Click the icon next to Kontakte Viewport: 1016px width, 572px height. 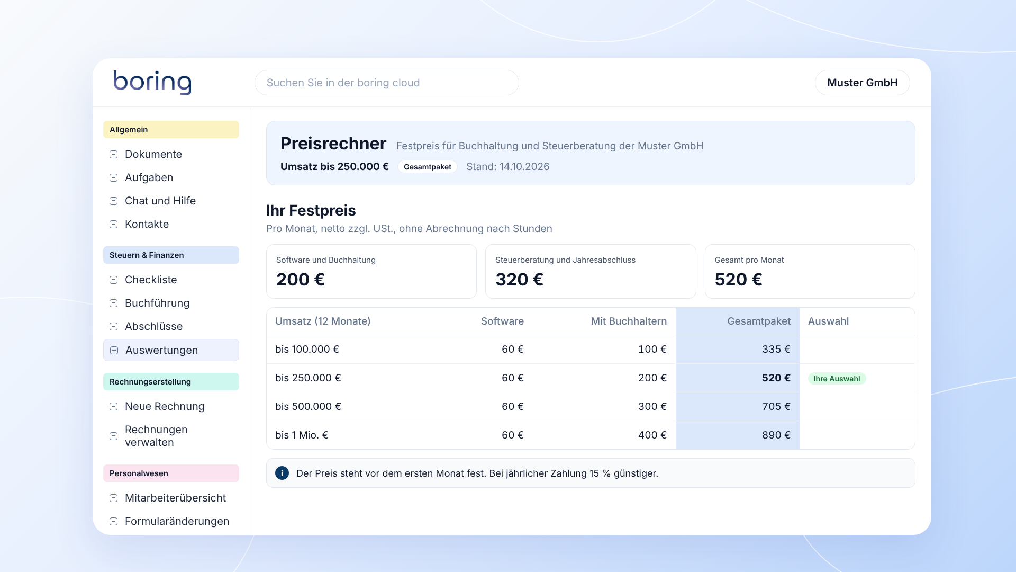(x=113, y=224)
